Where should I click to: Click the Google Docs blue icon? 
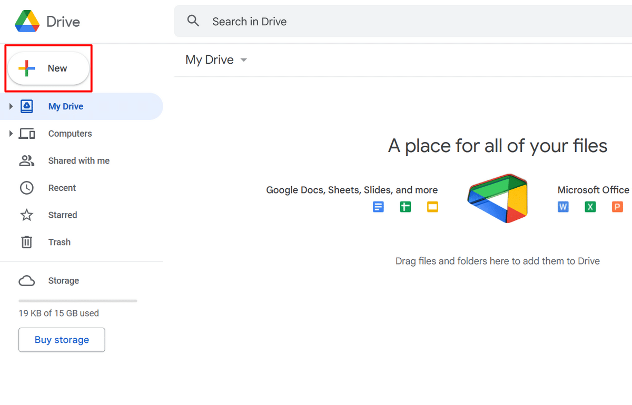click(x=378, y=207)
